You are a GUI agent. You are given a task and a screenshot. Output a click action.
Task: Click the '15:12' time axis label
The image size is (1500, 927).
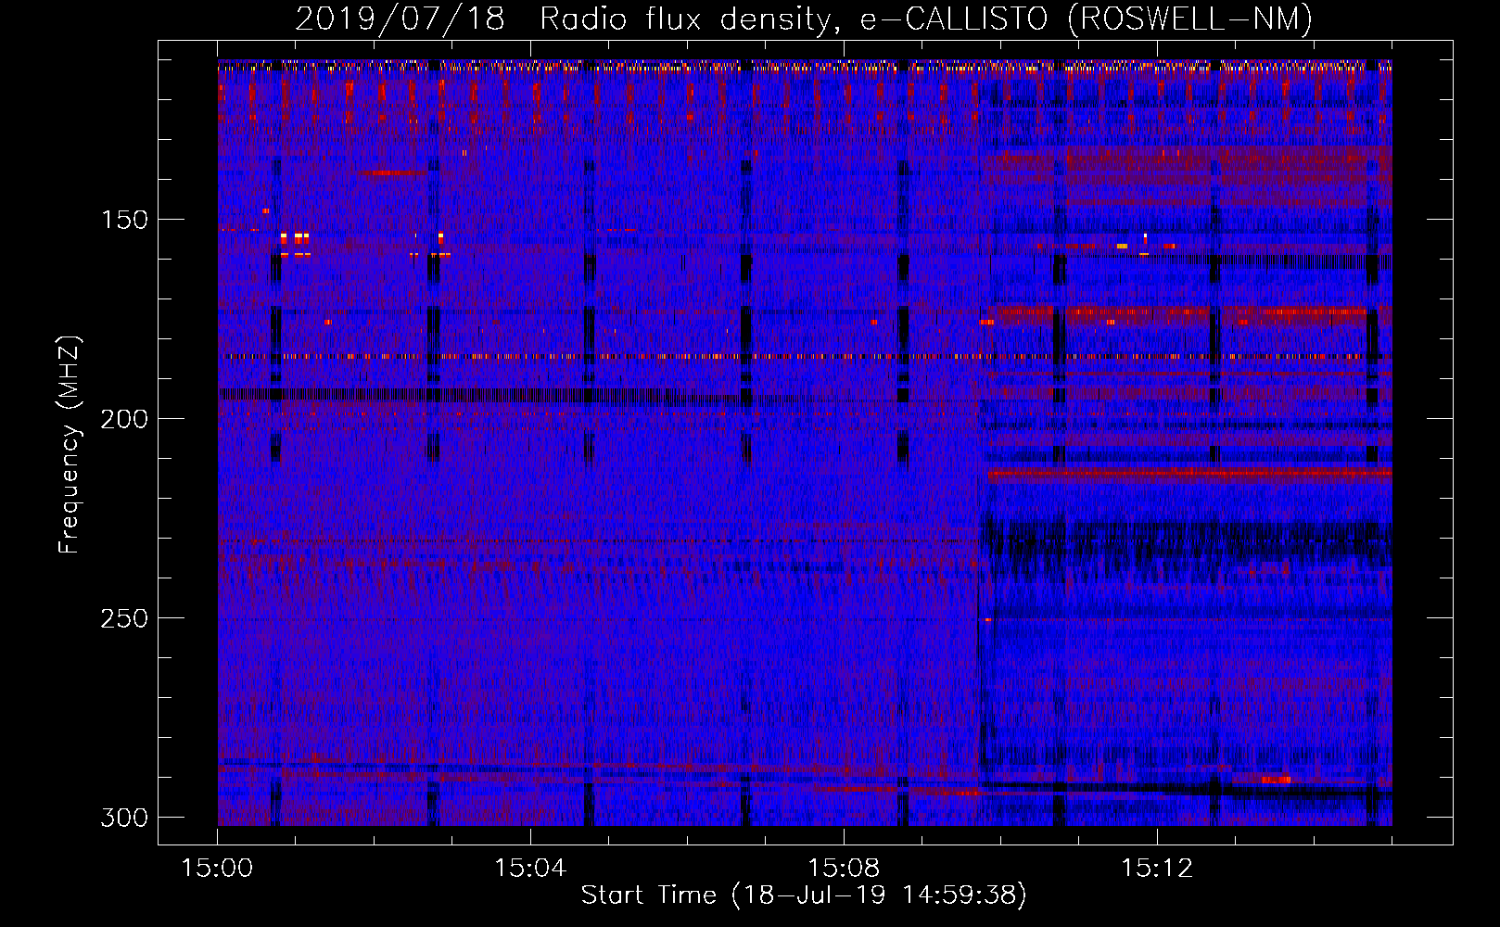coord(1156,869)
